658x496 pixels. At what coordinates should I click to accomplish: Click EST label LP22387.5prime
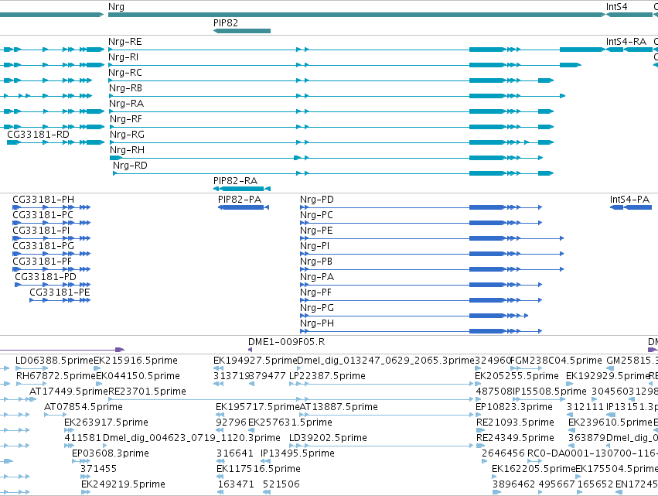coord(327,376)
